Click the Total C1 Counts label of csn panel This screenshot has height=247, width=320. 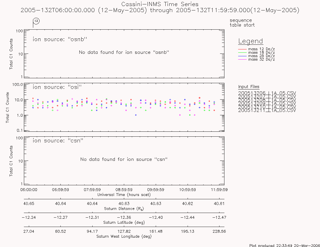pyautogui.click(x=11, y=161)
